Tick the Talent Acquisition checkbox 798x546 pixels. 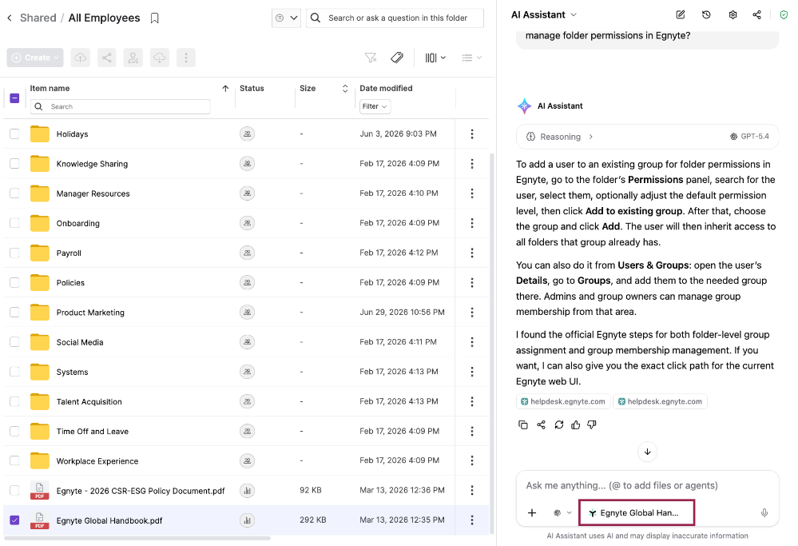[14, 401]
